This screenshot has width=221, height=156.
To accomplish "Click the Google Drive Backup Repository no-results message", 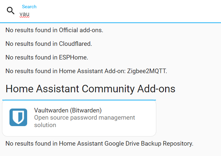I will coord(99,144).
